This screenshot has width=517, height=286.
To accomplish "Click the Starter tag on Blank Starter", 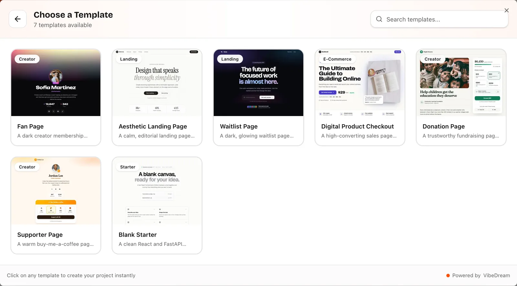I will [128, 167].
